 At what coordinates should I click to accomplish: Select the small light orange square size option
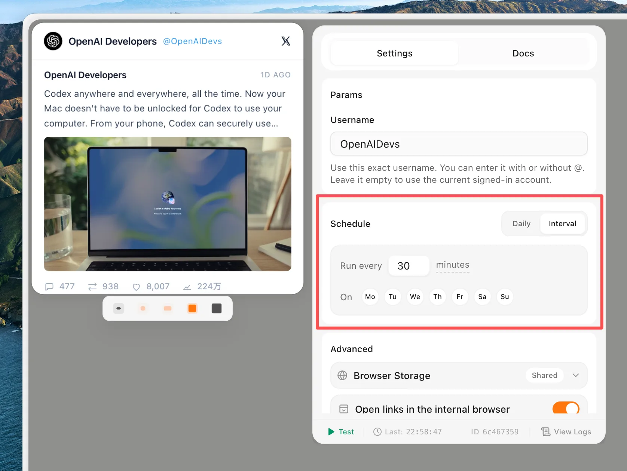[x=143, y=308]
